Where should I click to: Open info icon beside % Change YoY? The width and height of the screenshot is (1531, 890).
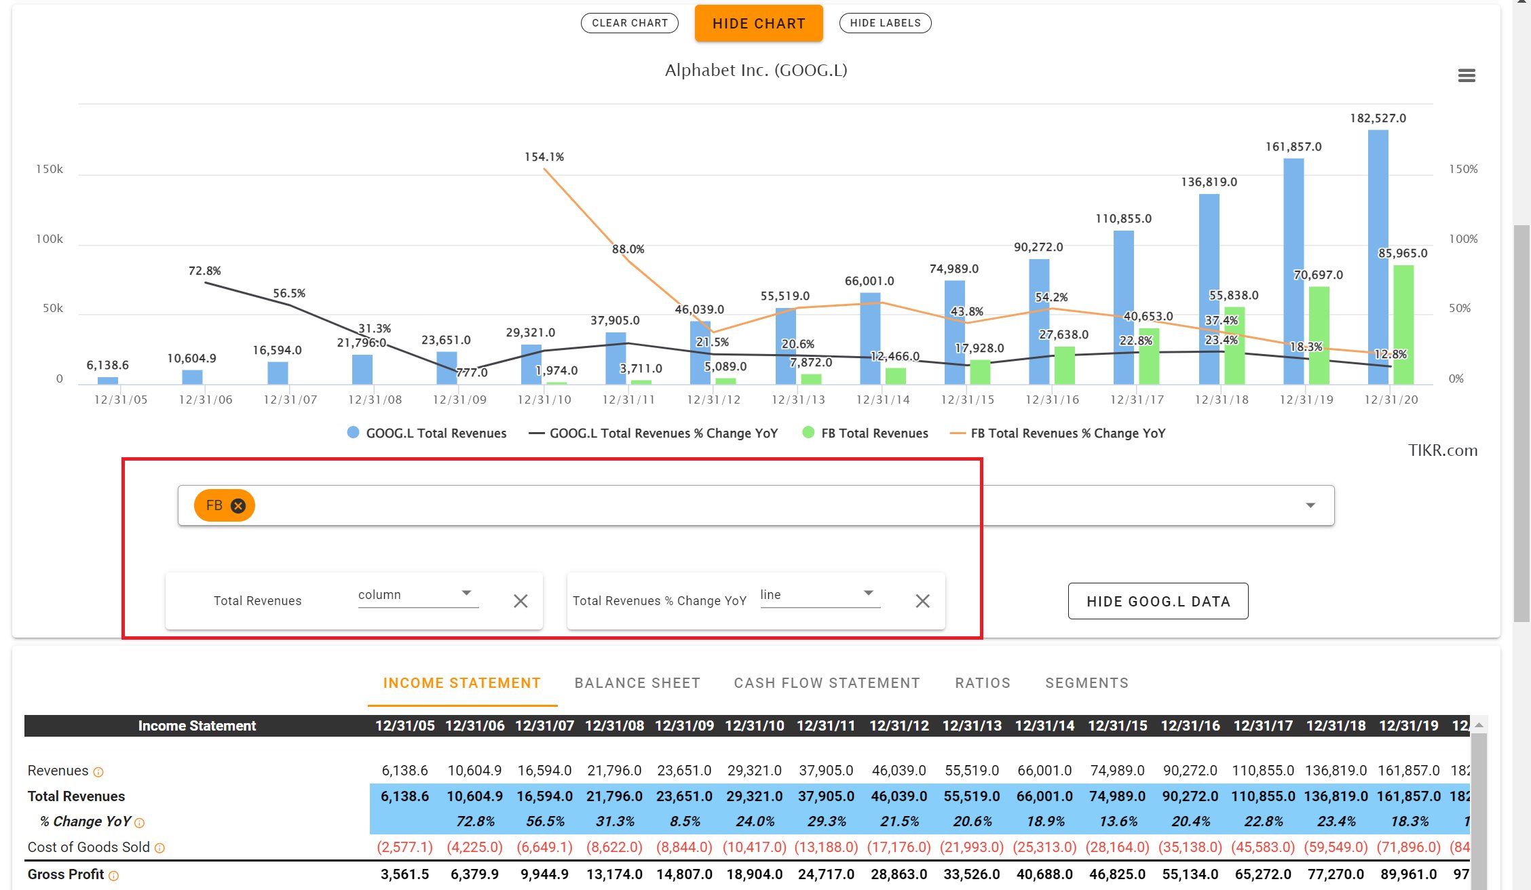(x=140, y=823)
